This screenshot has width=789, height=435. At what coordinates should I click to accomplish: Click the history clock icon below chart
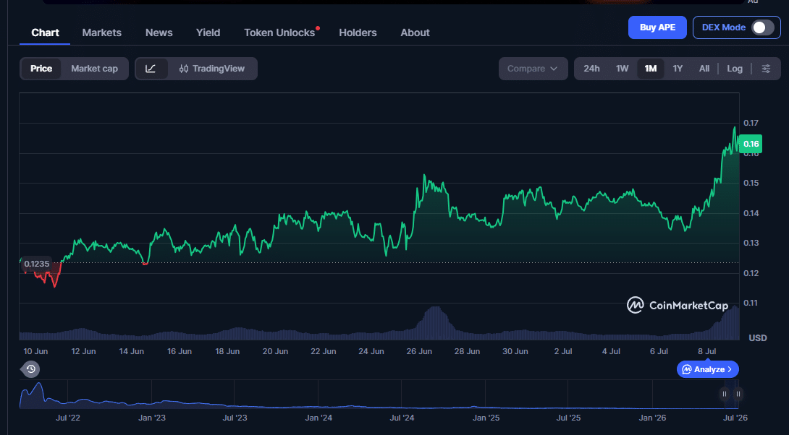pyautogui.click(x=30, y=369)
